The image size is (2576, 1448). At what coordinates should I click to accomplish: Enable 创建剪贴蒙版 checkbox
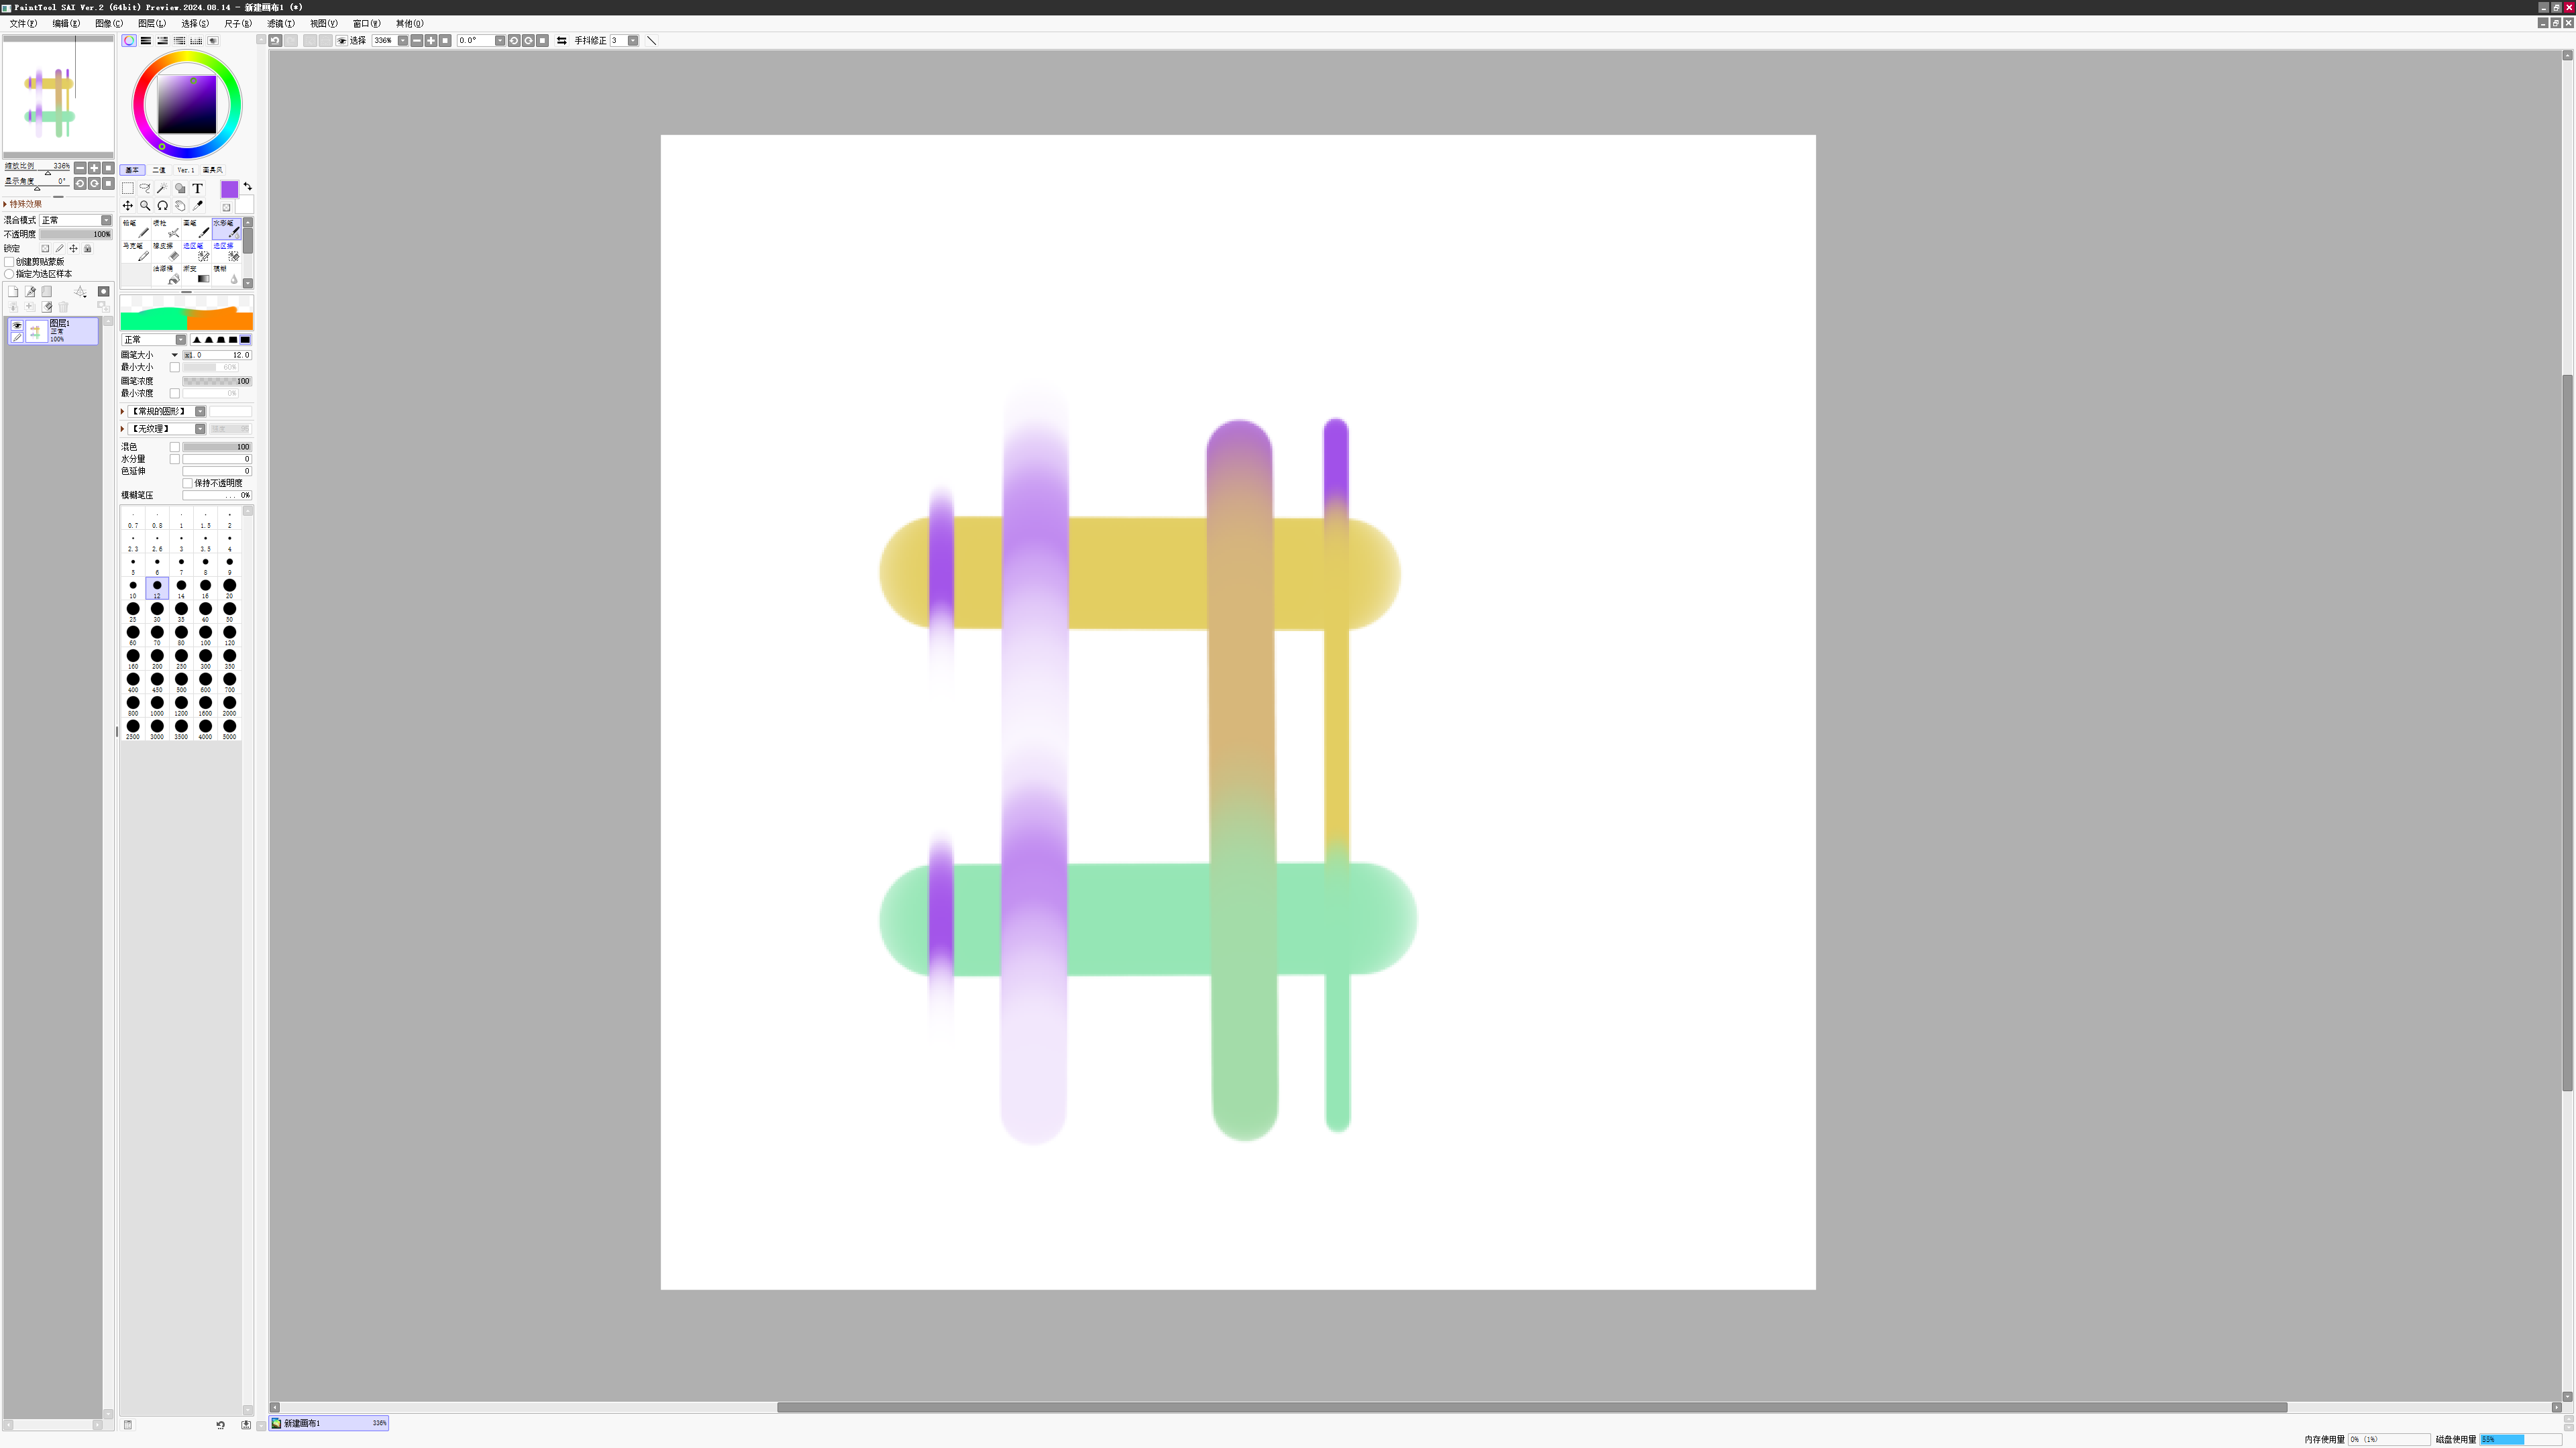click(x=10, y=262)
